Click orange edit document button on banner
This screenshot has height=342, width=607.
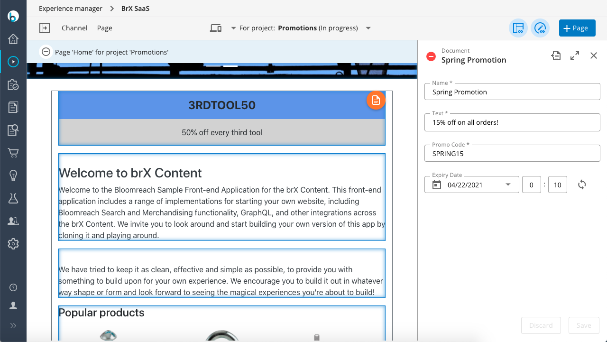point(376,100)
